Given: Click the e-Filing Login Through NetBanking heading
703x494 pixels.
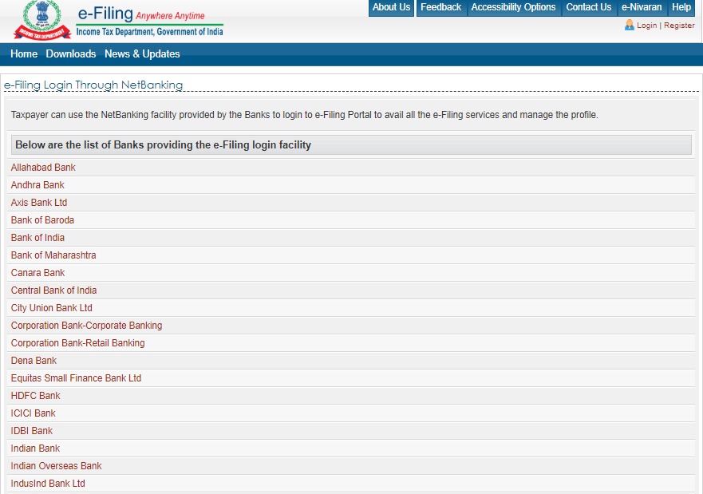Looking at the screenshot, I should 93,85.
